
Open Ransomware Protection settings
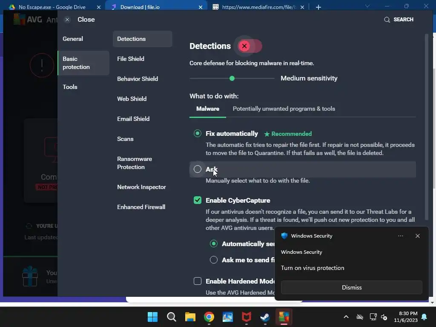click(x=135, y=163)
